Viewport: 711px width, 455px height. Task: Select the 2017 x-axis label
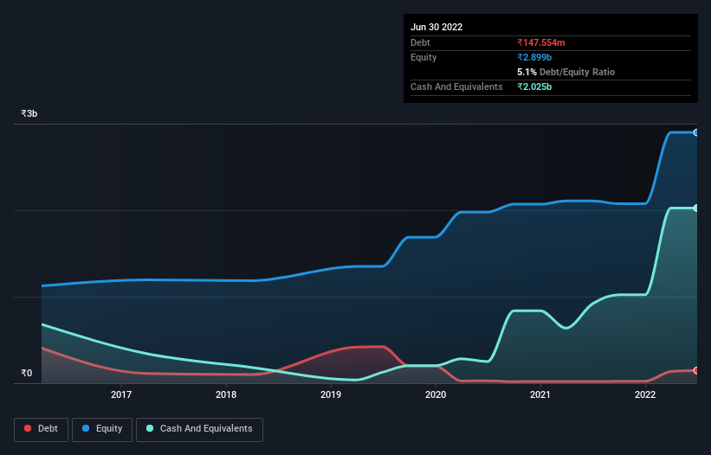(x=121, y=394)
